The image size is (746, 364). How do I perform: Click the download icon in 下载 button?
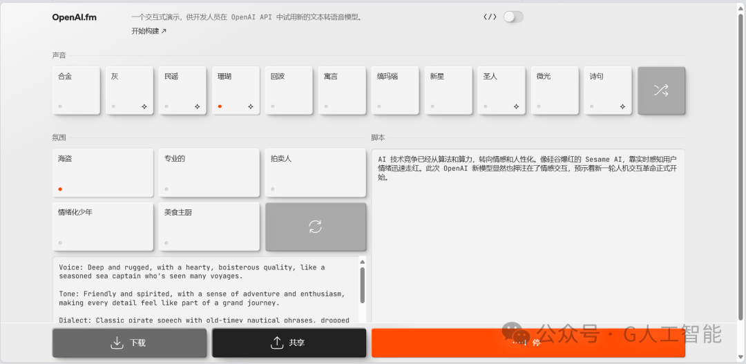pyautogui.click(x=117, y=343)
